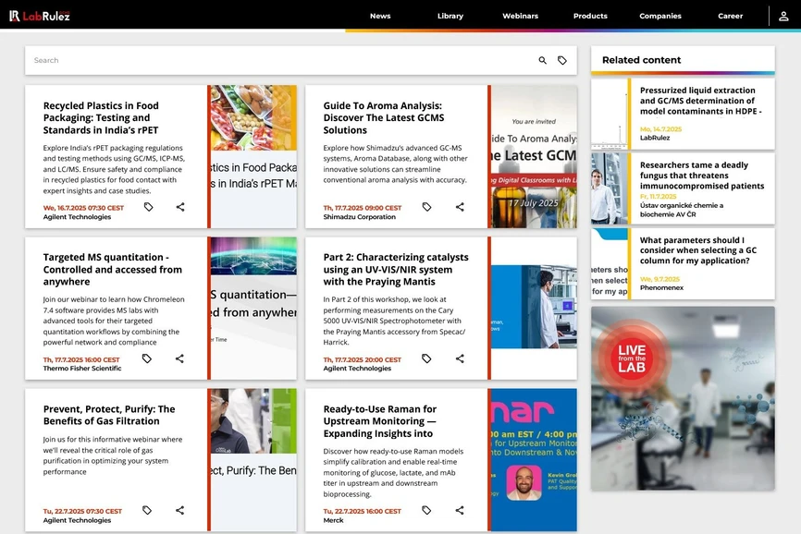The image size is (801, 534).
Task: Click the GC column article thumbnail
Action: coord(609,263)
